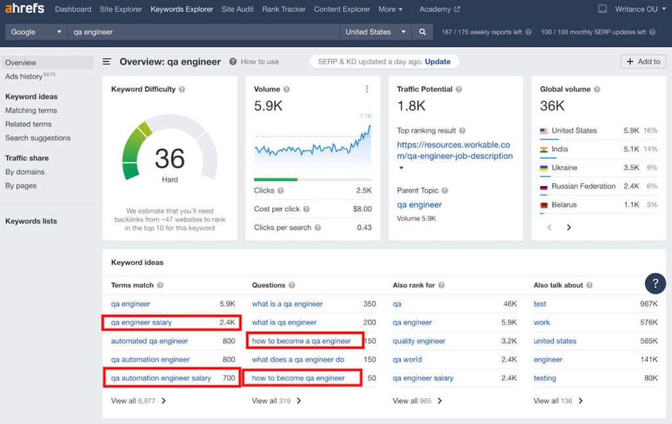The image size is (672, 424).
Task: Expand the top ranking result URL arrow
Action: tap(401, 168)
